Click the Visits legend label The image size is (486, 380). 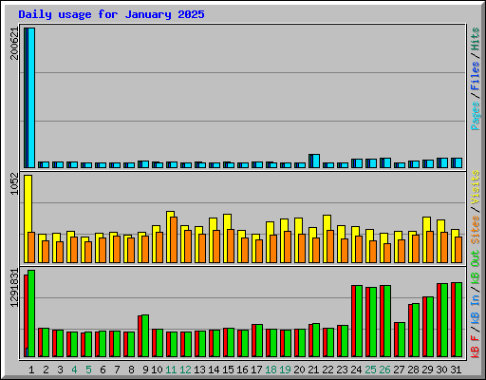coord(476,187)
